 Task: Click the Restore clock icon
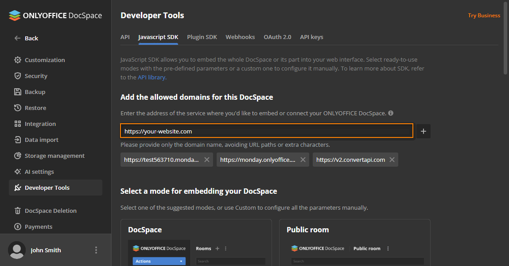pyautogui.click(x=18, y=108)
